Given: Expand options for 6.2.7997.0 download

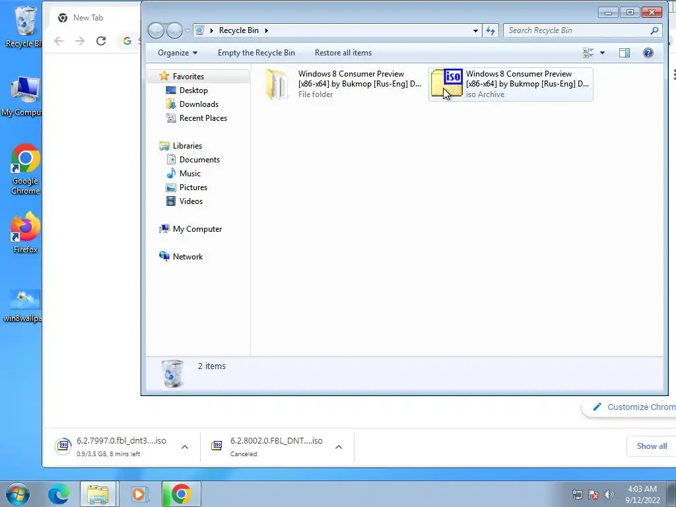Looking at the screenshot, I should coord(185,447).
